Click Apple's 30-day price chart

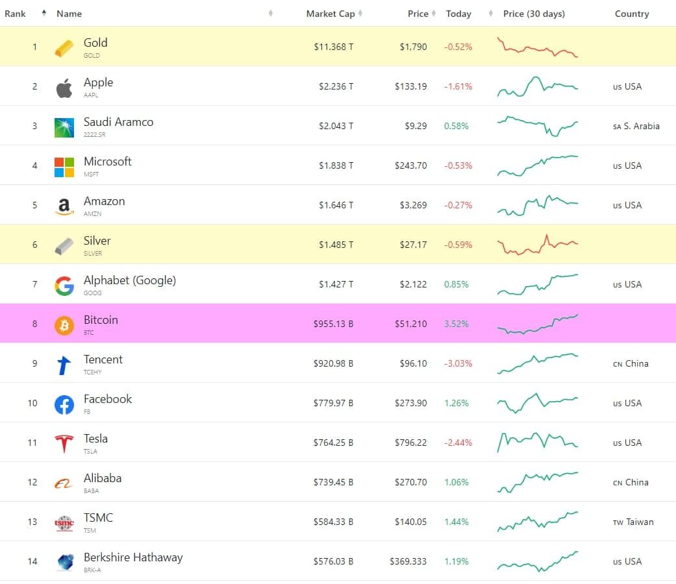point(537,86)
